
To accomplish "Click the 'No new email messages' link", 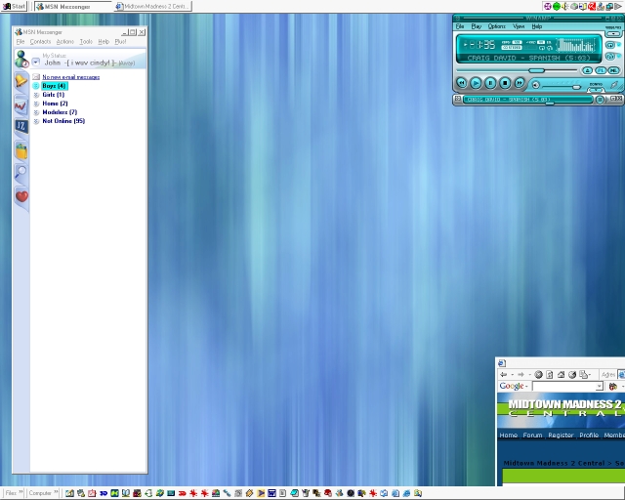I will tap(70, 76).
